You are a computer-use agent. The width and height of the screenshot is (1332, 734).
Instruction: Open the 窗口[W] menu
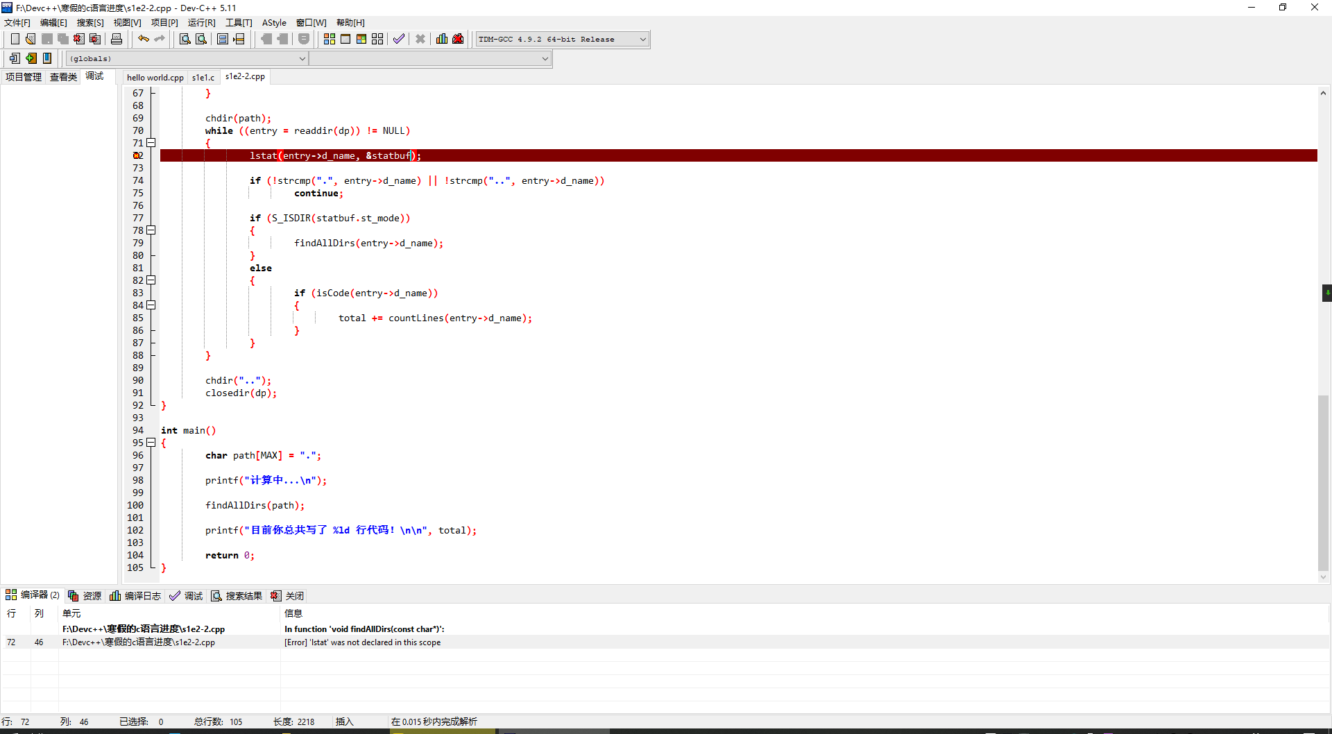point(311,23)
